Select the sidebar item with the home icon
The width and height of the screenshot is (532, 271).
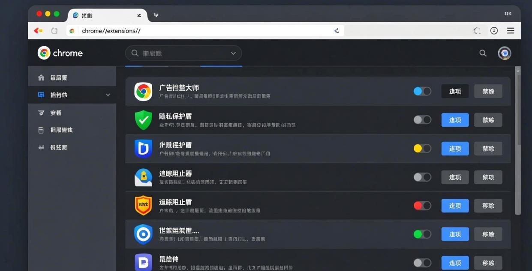pos(72,77)
